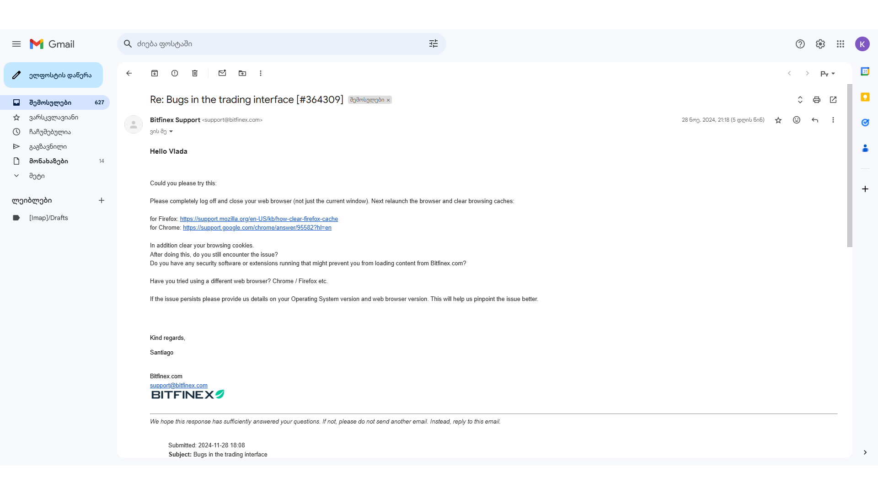This screenshot has height=494, width=878.
Task: Click the star icon to favorite email
Action: click(x=778, y=119)
